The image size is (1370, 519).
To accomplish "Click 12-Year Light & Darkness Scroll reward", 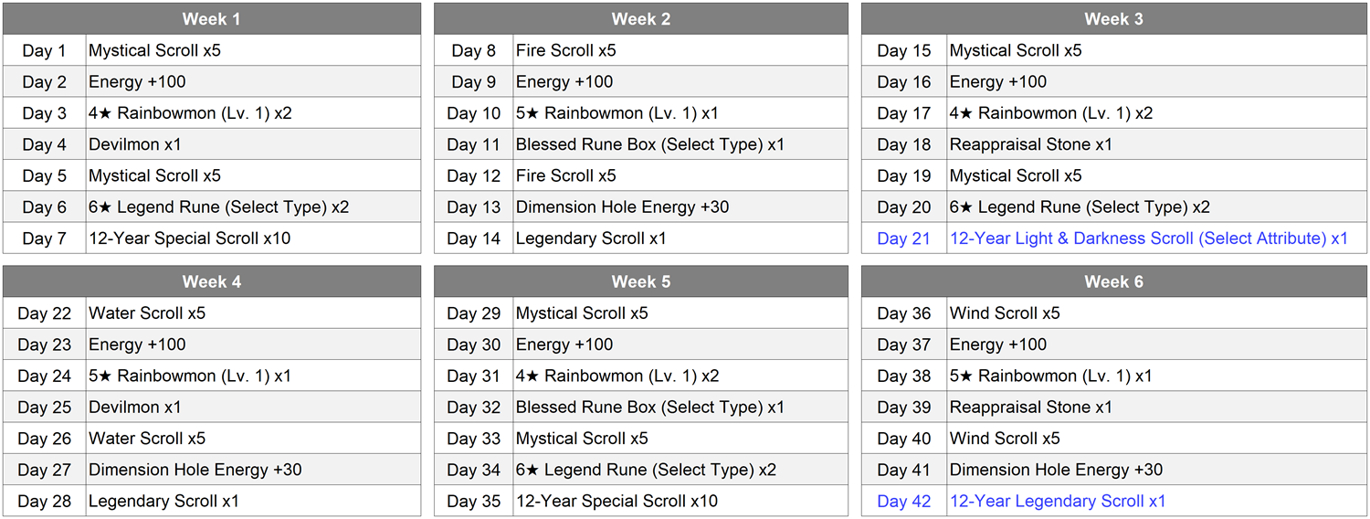I will coord(1148,238).
